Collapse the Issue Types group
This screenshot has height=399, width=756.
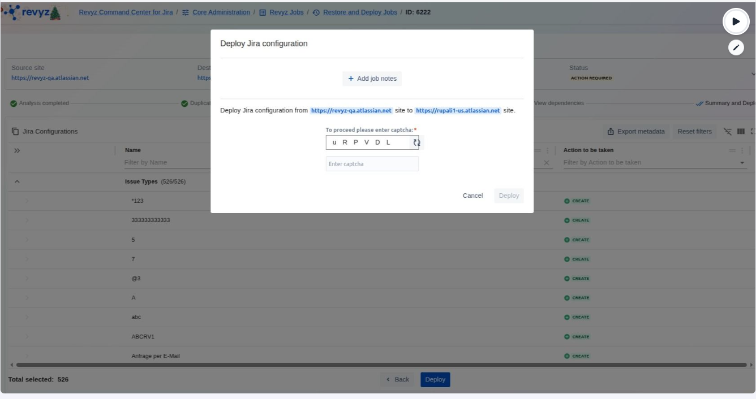(17, 181)
